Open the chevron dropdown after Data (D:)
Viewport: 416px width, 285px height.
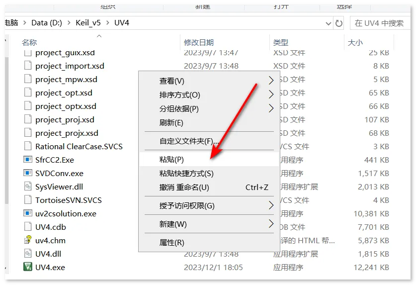[69, 23]
